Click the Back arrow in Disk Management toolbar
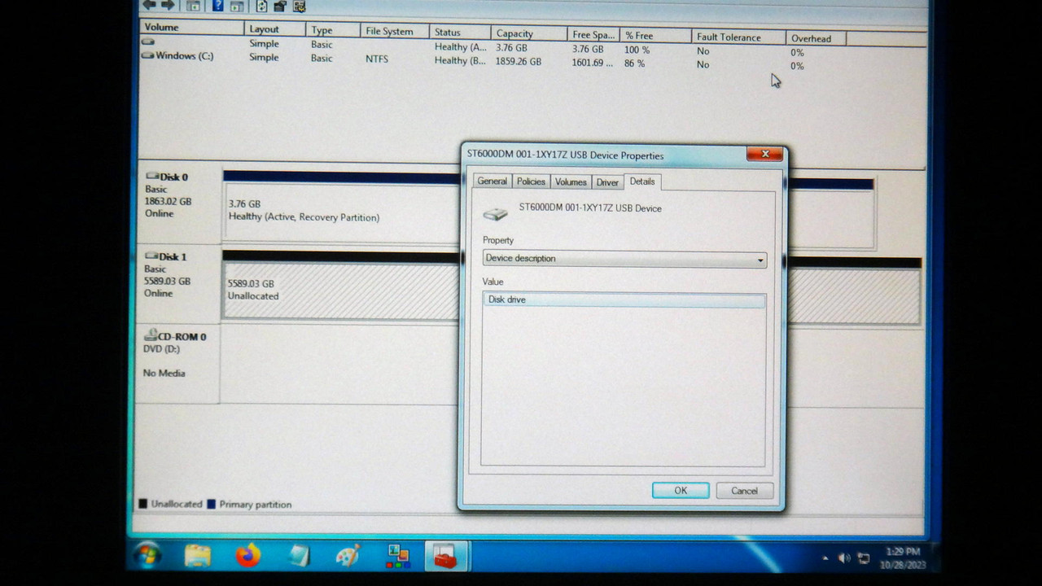1042x586 pixels. (151, 5)
